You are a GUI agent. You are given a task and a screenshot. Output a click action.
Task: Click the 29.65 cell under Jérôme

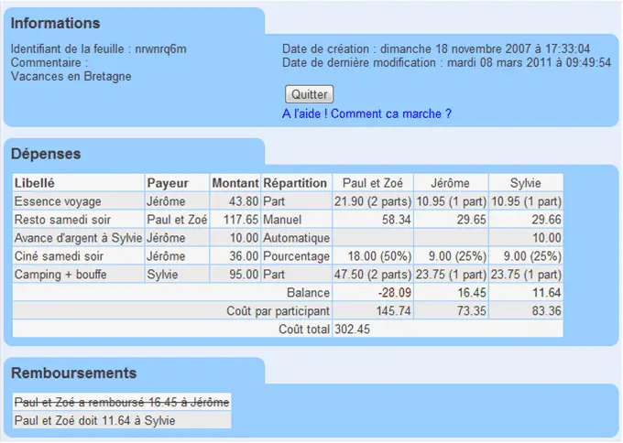451,220
